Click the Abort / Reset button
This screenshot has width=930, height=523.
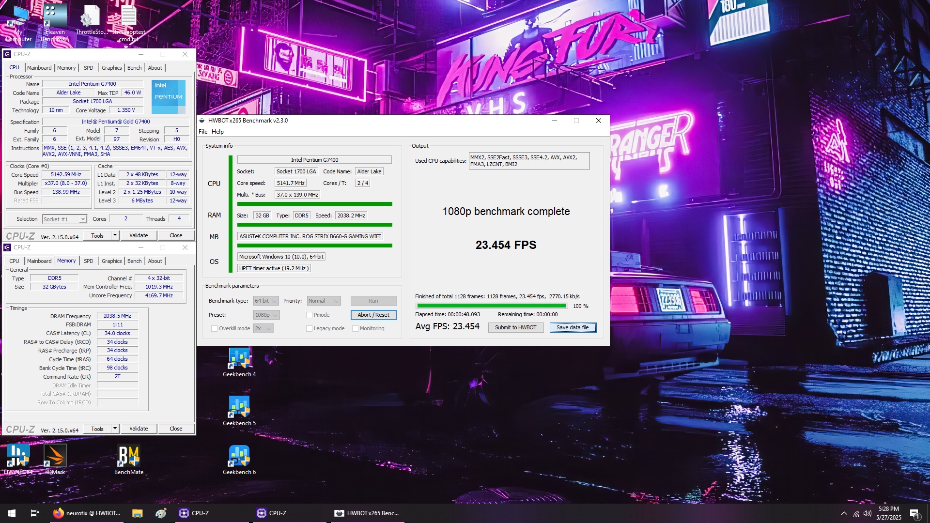tap(373, 315)
